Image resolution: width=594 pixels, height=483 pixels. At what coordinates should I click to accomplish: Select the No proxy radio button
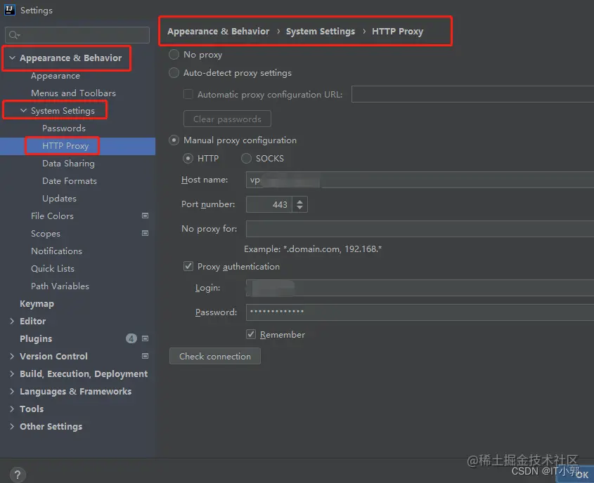174,55
